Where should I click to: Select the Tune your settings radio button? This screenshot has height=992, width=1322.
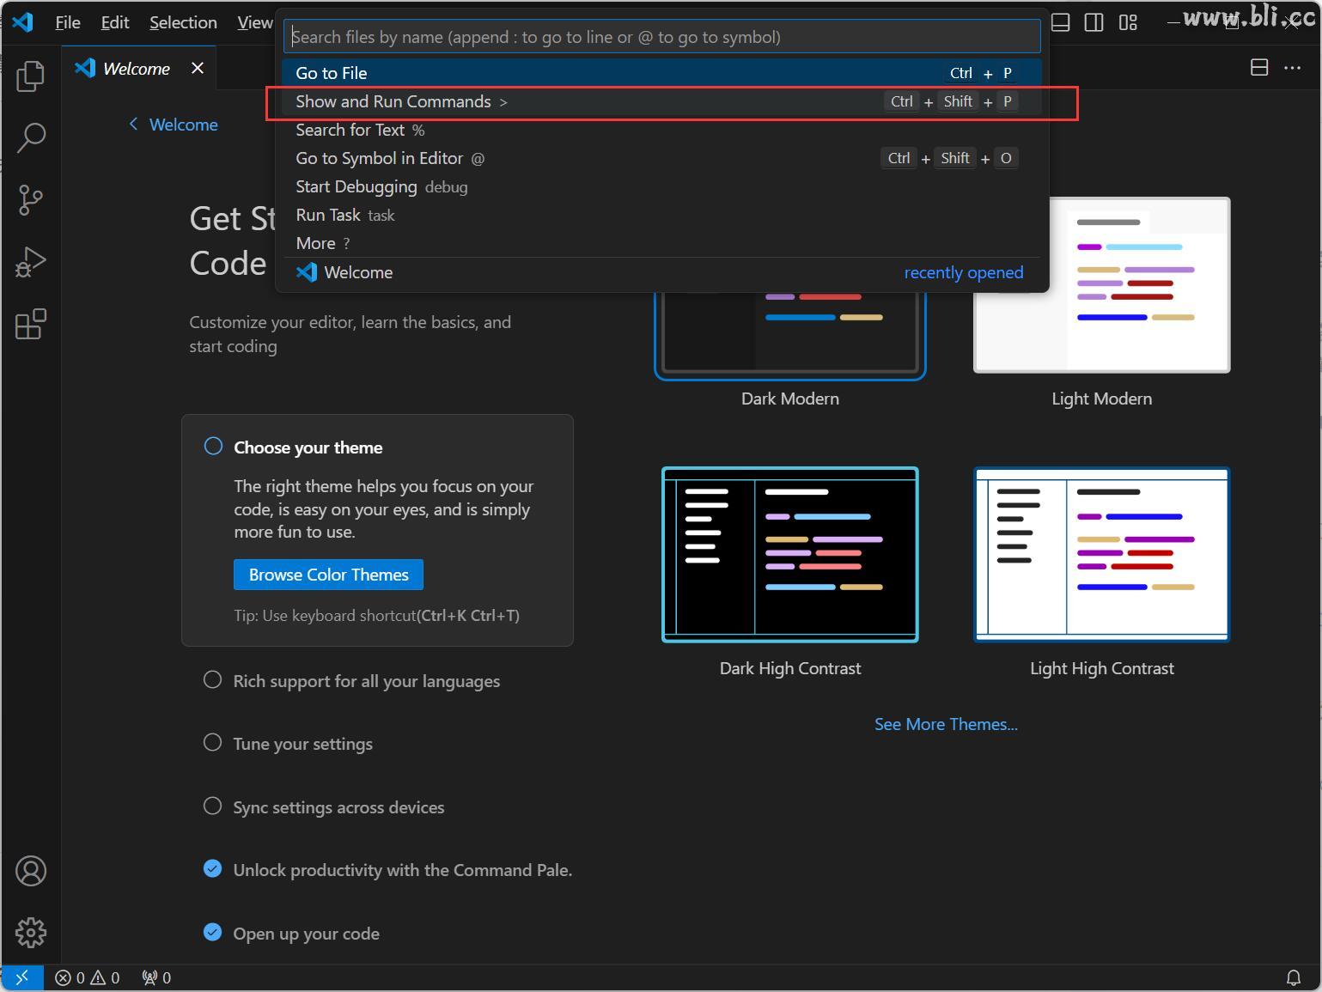pyautogui.click(x=212, y=742)
